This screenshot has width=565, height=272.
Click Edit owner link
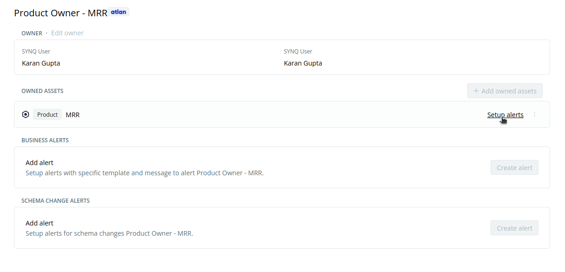coord(67,33)
